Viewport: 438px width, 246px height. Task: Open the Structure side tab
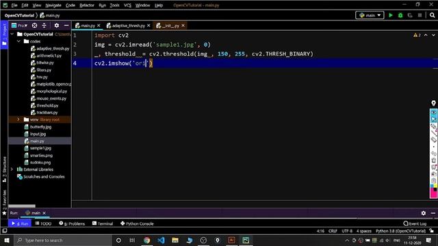tap(4, 169)
